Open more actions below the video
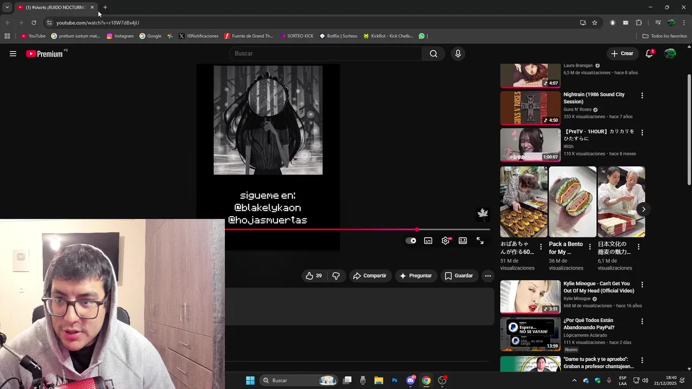 [x=488, y=276]
